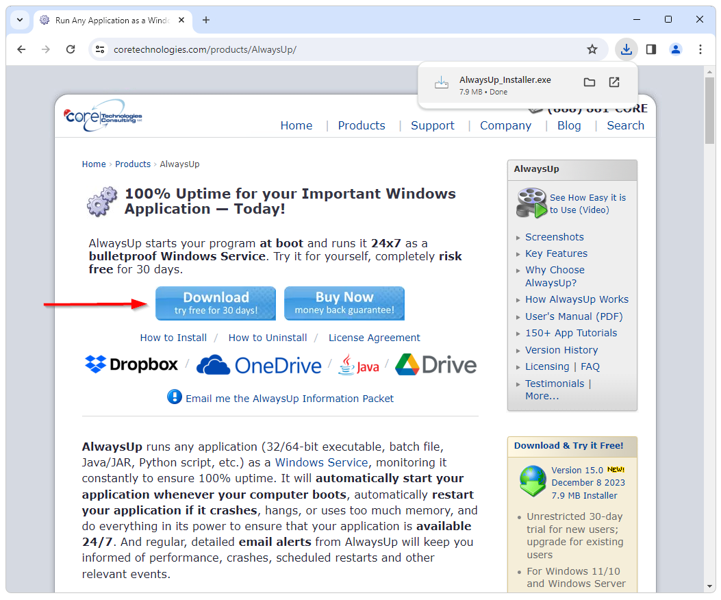This screenshot has width=721, height=600.
Task: Click the Home breadcrumb link
Action: [94, 164]
